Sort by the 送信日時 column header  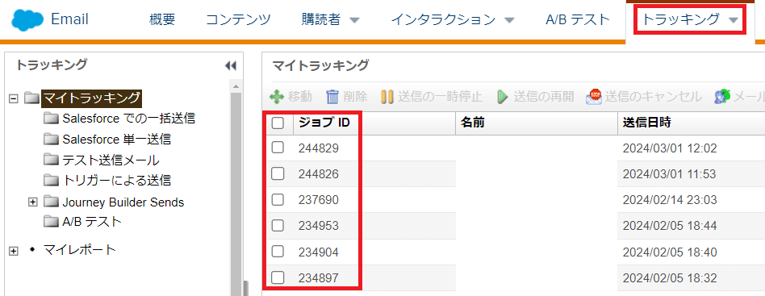[x=647, y=123]
